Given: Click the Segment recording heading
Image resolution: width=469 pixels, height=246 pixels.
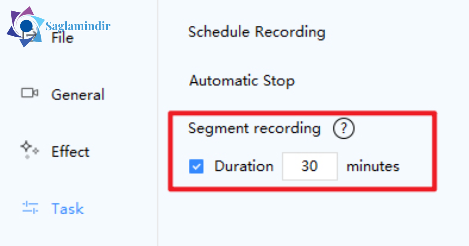Looking at the screenshot, I should tap(254, 128).
